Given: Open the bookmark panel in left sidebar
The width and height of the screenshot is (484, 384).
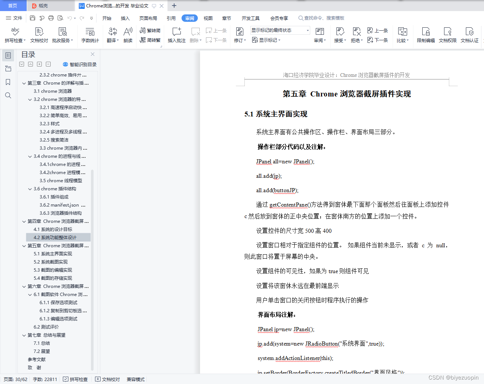Looking at the screenshot, I should (8, 82).
